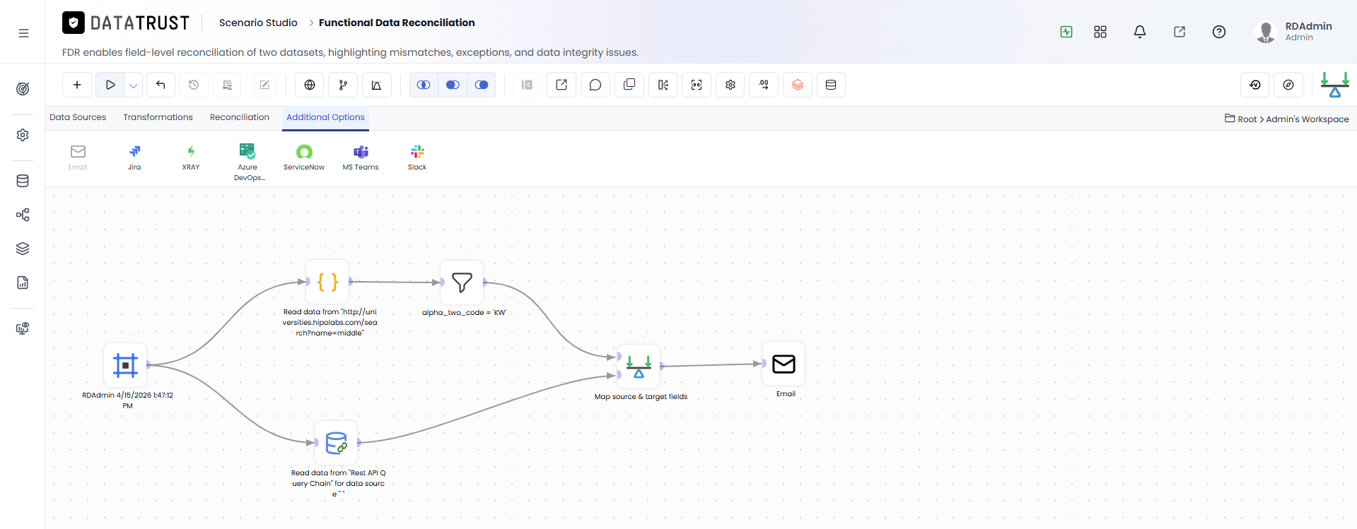Click the Root > Admin's Workspace path

coord(1287,119)
